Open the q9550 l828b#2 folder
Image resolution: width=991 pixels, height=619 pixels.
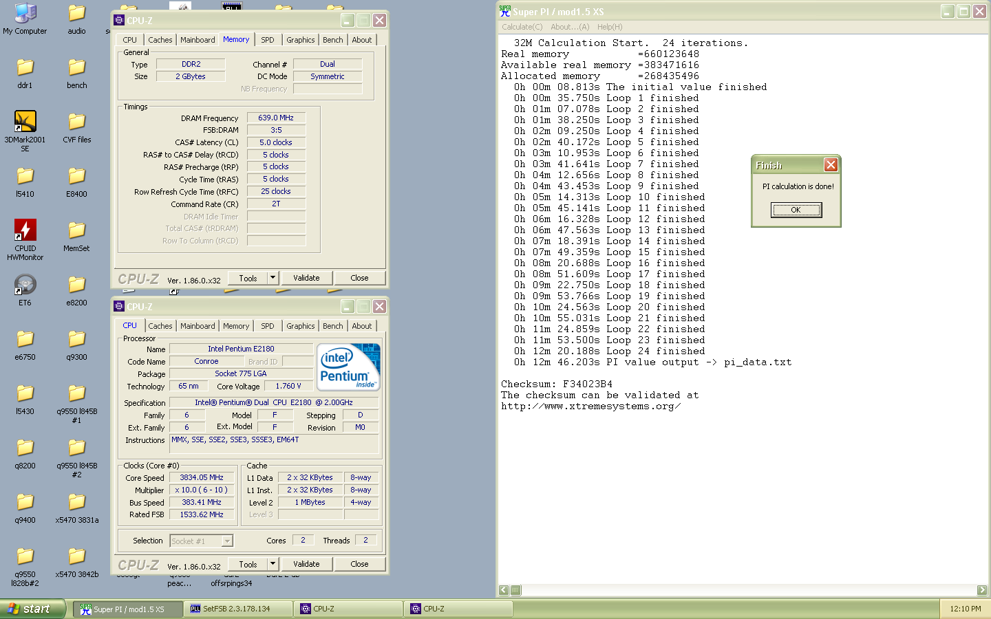click(x=25, y=557)
